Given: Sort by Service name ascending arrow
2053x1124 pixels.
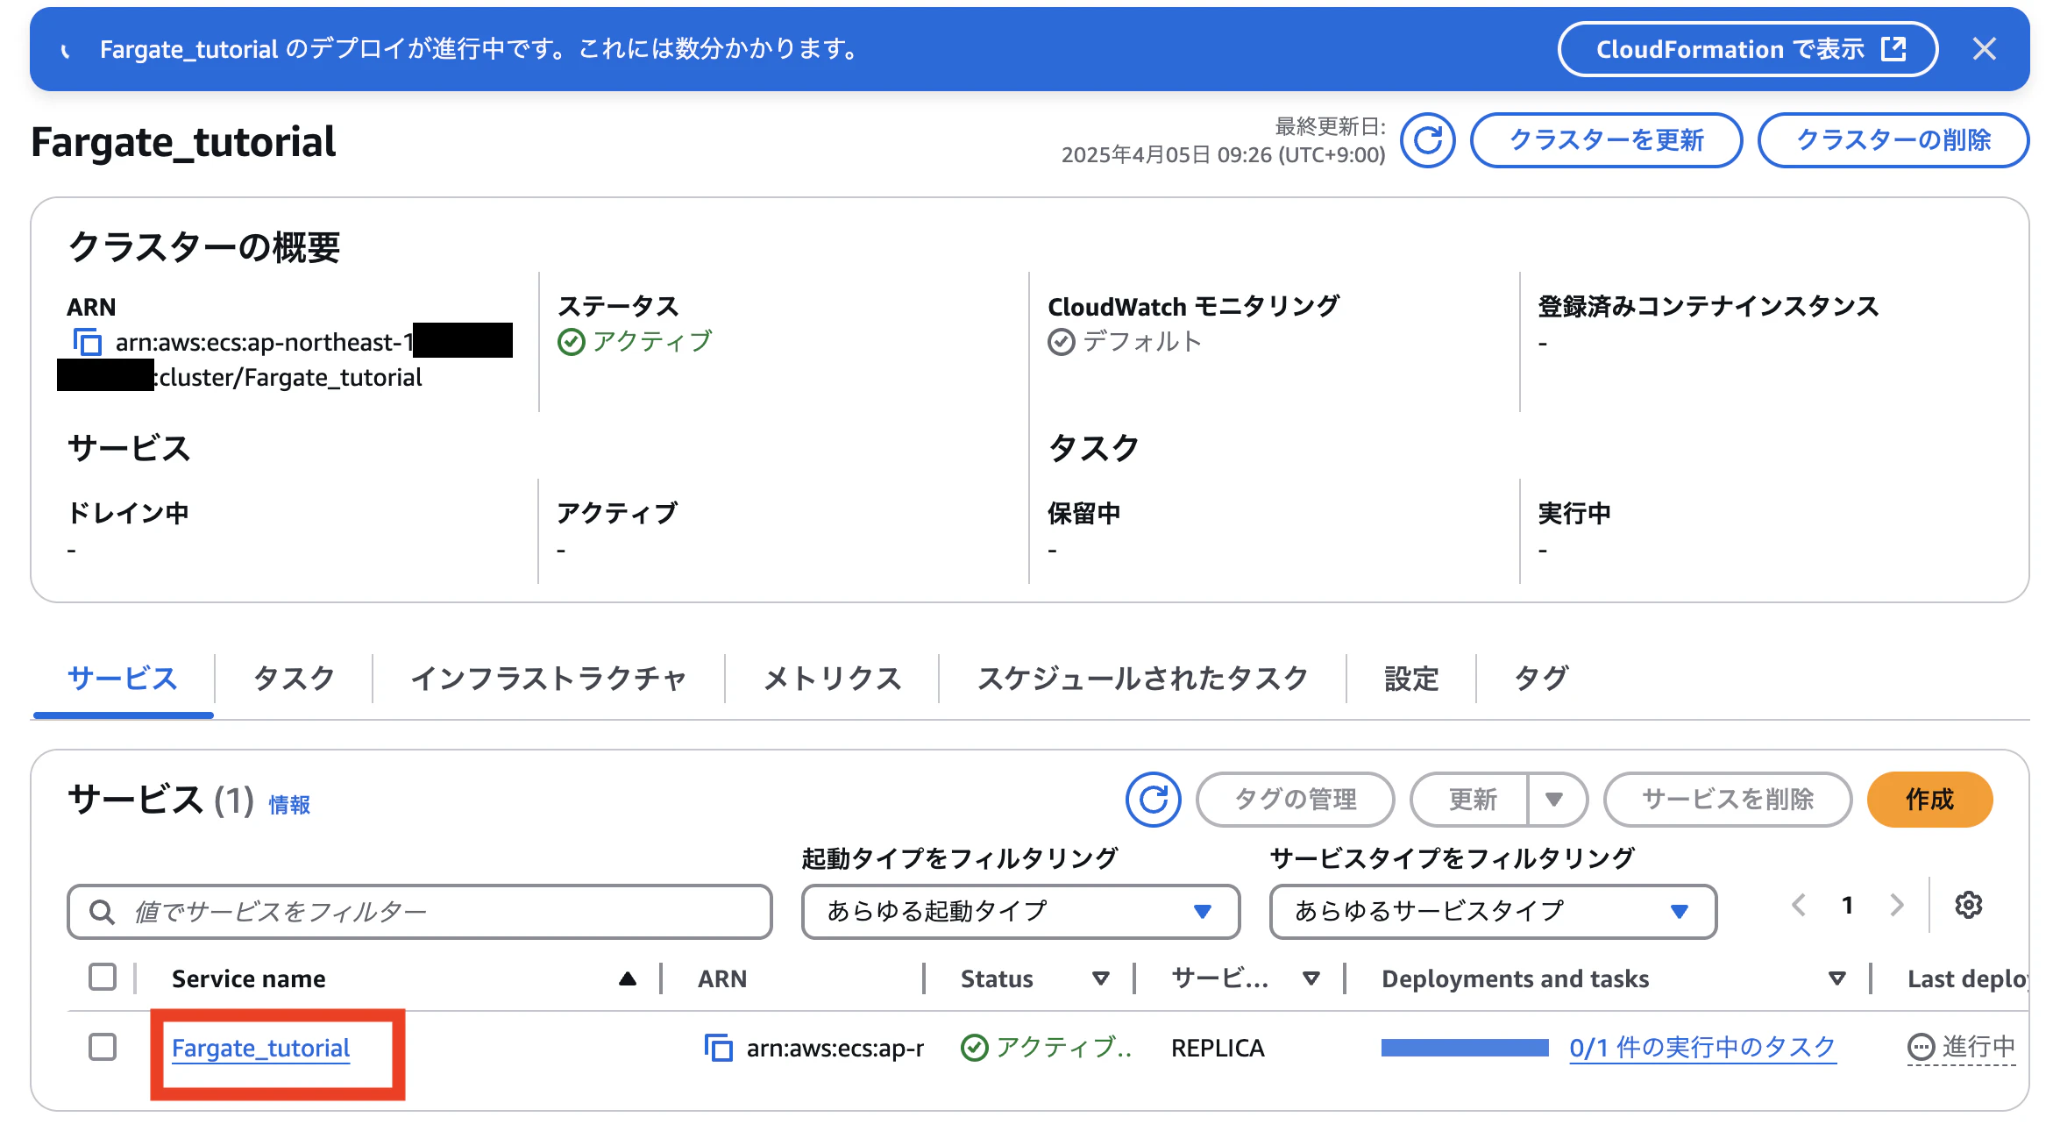Looking at the screenshot, I should 628,978.
